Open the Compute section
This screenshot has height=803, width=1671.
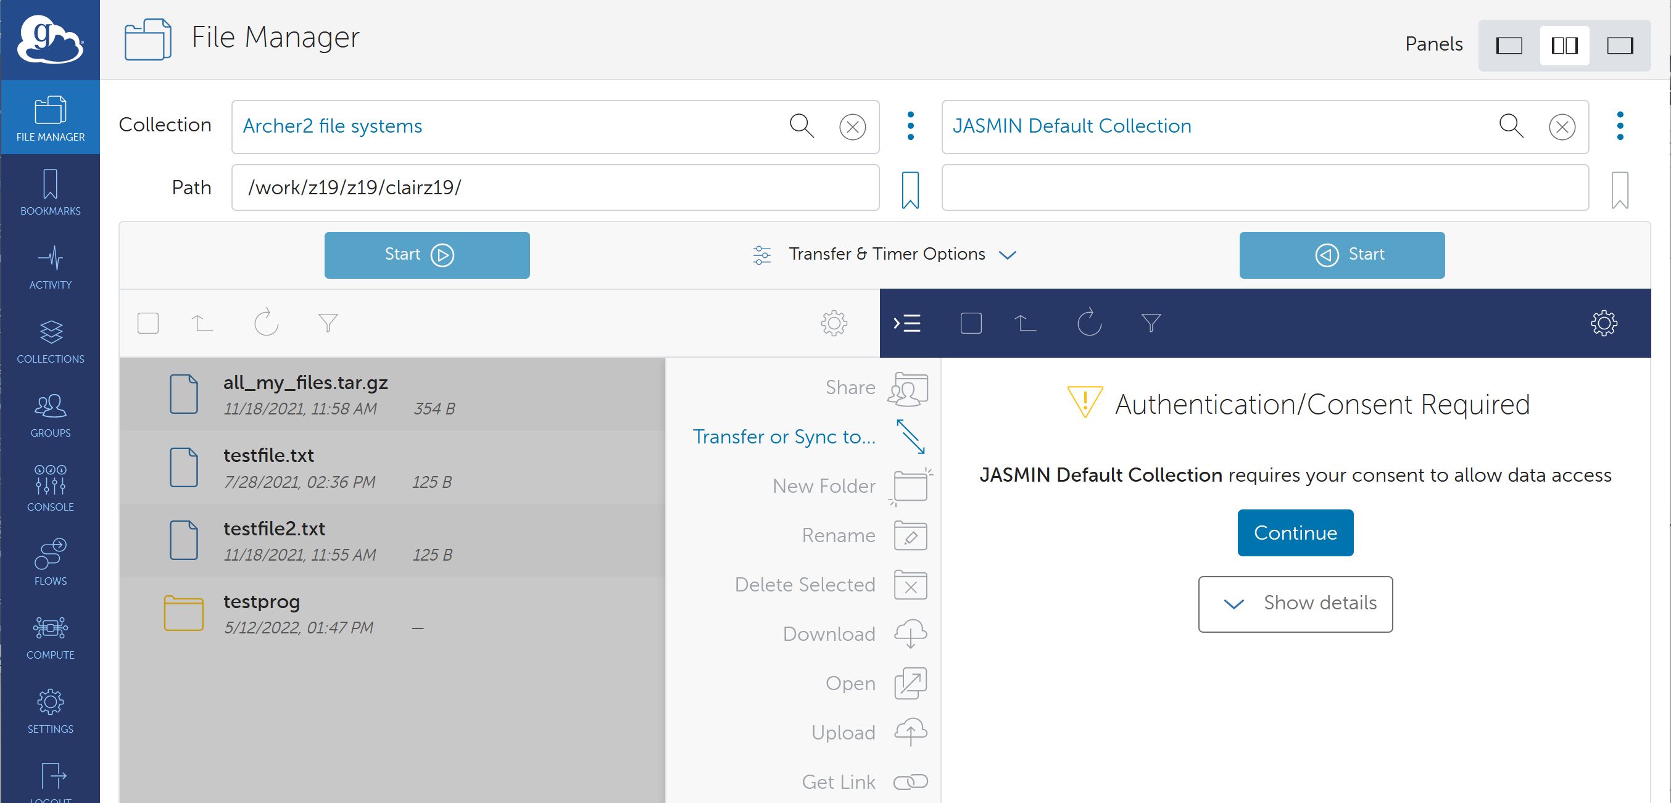pyautogui.click(x=50, y=636)
